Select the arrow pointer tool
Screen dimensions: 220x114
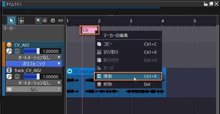click(11, 20)
